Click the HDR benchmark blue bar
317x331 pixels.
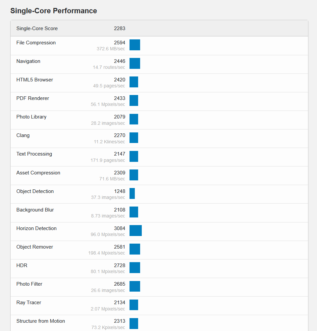coord(134,268)
